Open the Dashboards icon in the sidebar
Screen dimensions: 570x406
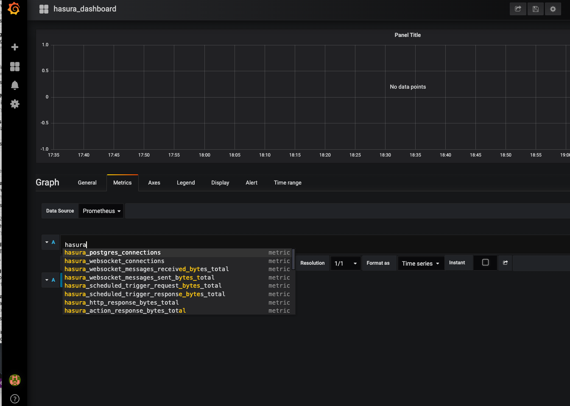(14, 67)
